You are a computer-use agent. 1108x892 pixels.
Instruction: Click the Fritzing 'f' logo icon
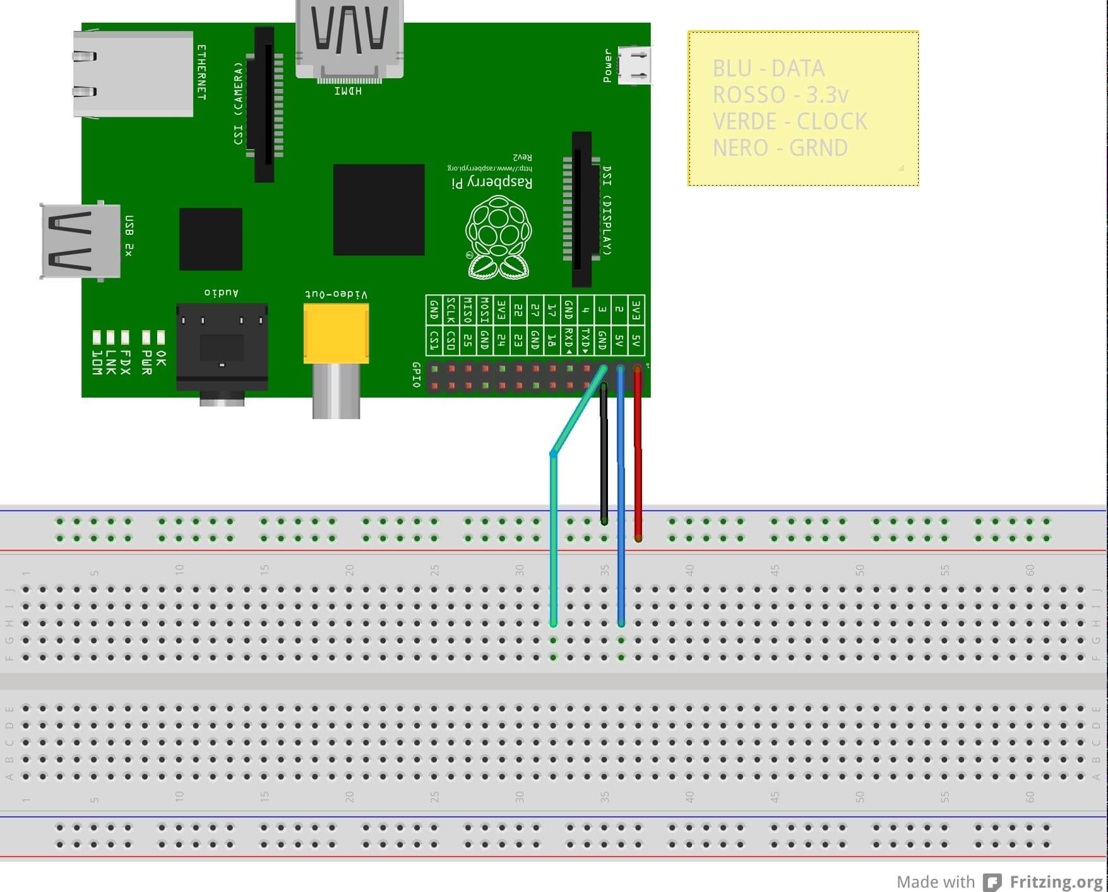pyautogui.click(x=993, y=882)
